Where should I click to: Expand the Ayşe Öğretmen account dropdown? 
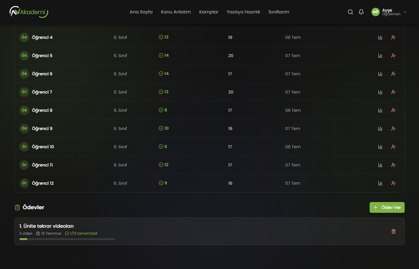[x=405, y=12]
